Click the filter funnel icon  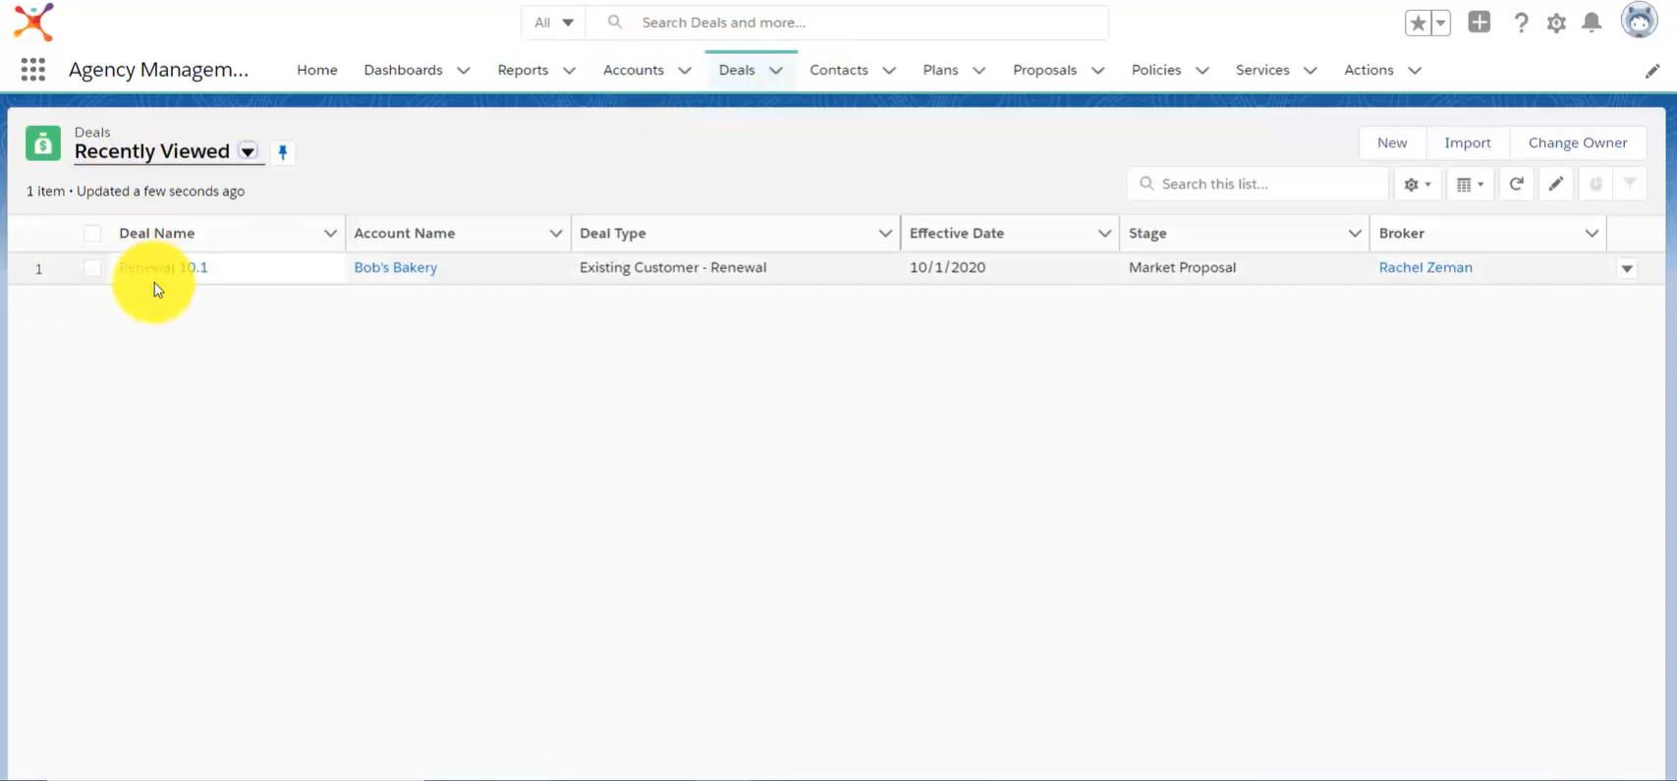[x=1630, y=184]
